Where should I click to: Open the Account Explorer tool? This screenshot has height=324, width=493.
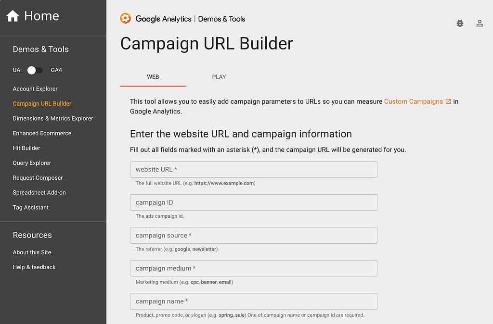[x=35, y=89]
